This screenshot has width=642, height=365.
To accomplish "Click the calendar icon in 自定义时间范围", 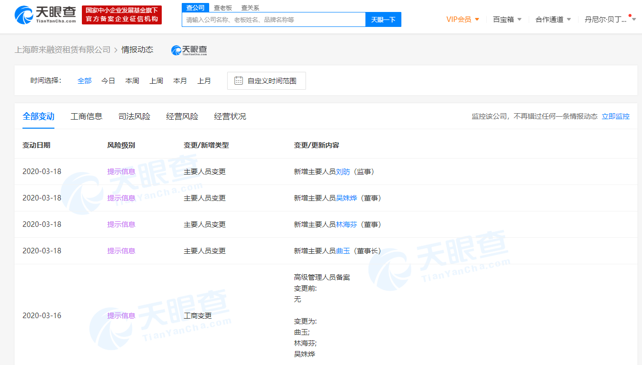I will coord(238,80).
